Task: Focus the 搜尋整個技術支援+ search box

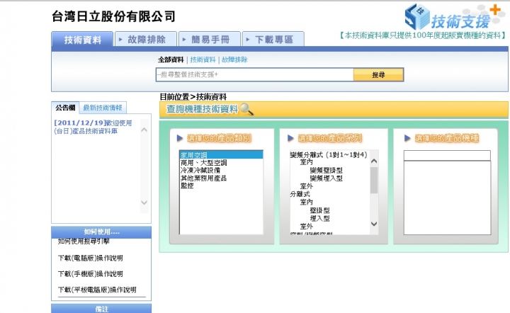Action: click(255, 74)
